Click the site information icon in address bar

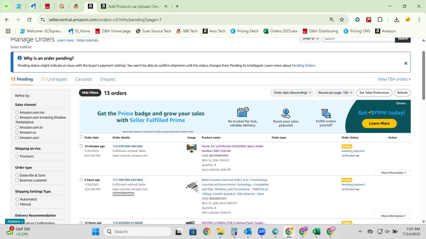[x=43, y=20]
